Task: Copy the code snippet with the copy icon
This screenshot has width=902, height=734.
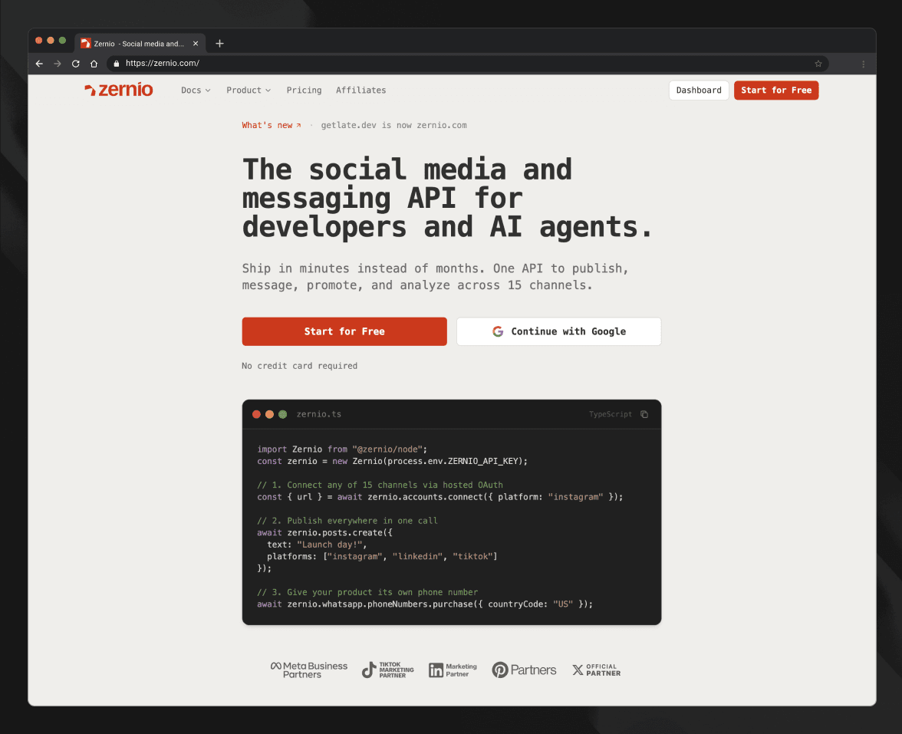Action: pos(644,414)
